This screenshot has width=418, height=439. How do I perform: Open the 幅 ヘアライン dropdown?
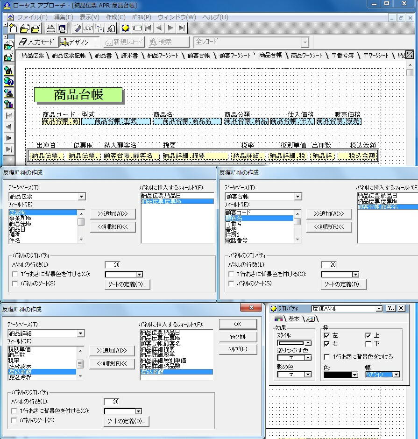pyautogui.click(x=396, y=375)
